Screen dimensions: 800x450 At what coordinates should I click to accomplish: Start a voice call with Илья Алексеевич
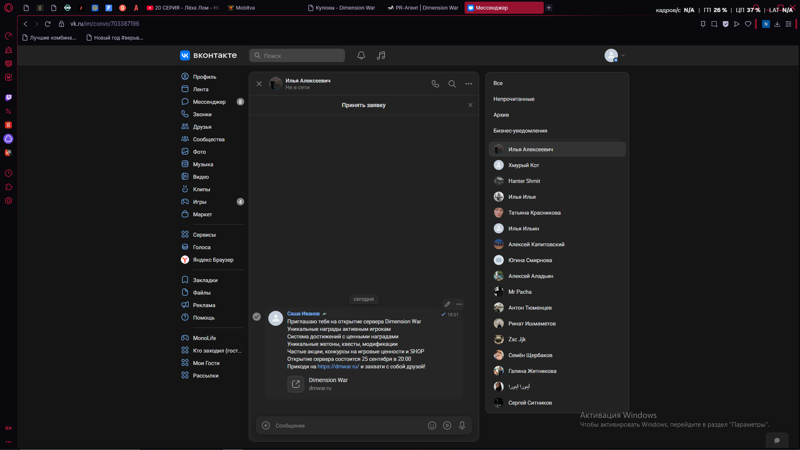435,84
